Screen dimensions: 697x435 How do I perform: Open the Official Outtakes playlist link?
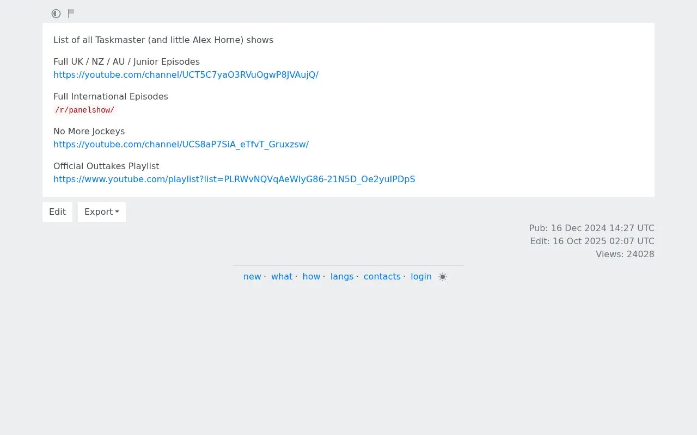tap(234, 179)
